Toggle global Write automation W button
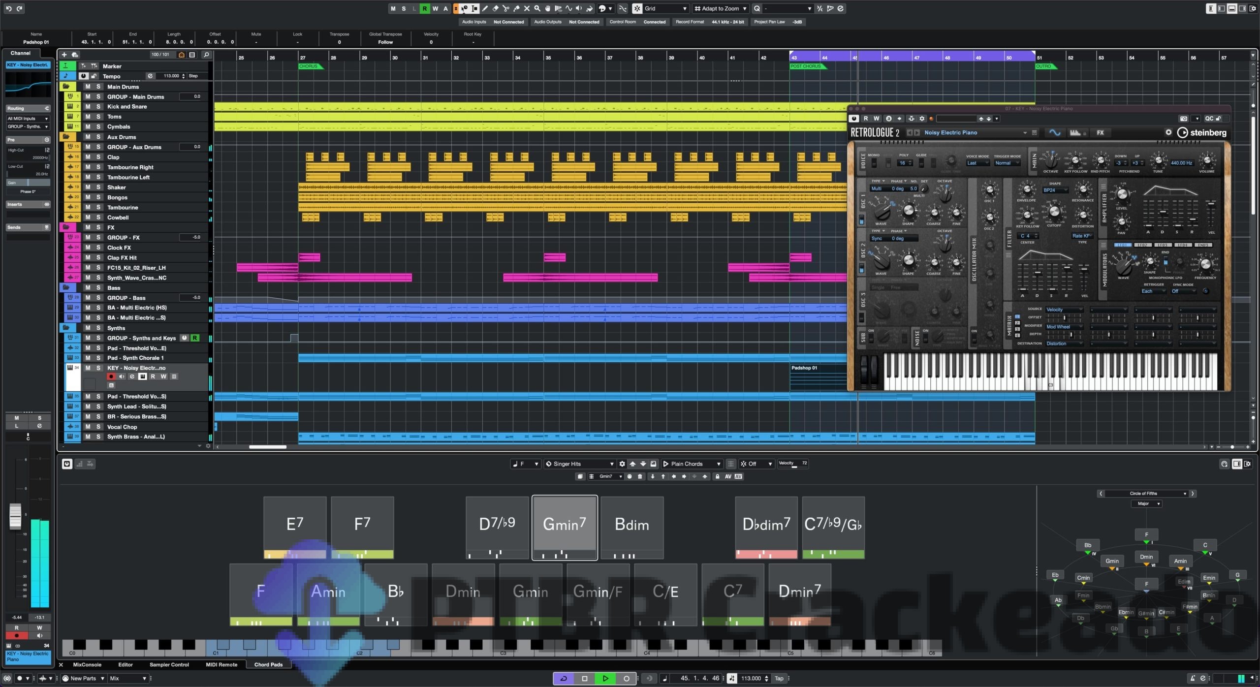The image size is (1260, 687). click(x=435, y=8)
